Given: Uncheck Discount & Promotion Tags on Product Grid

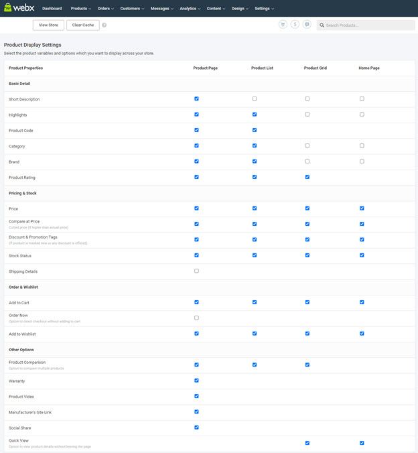Looking at the screenshot, I should click(x=307, y=239).
